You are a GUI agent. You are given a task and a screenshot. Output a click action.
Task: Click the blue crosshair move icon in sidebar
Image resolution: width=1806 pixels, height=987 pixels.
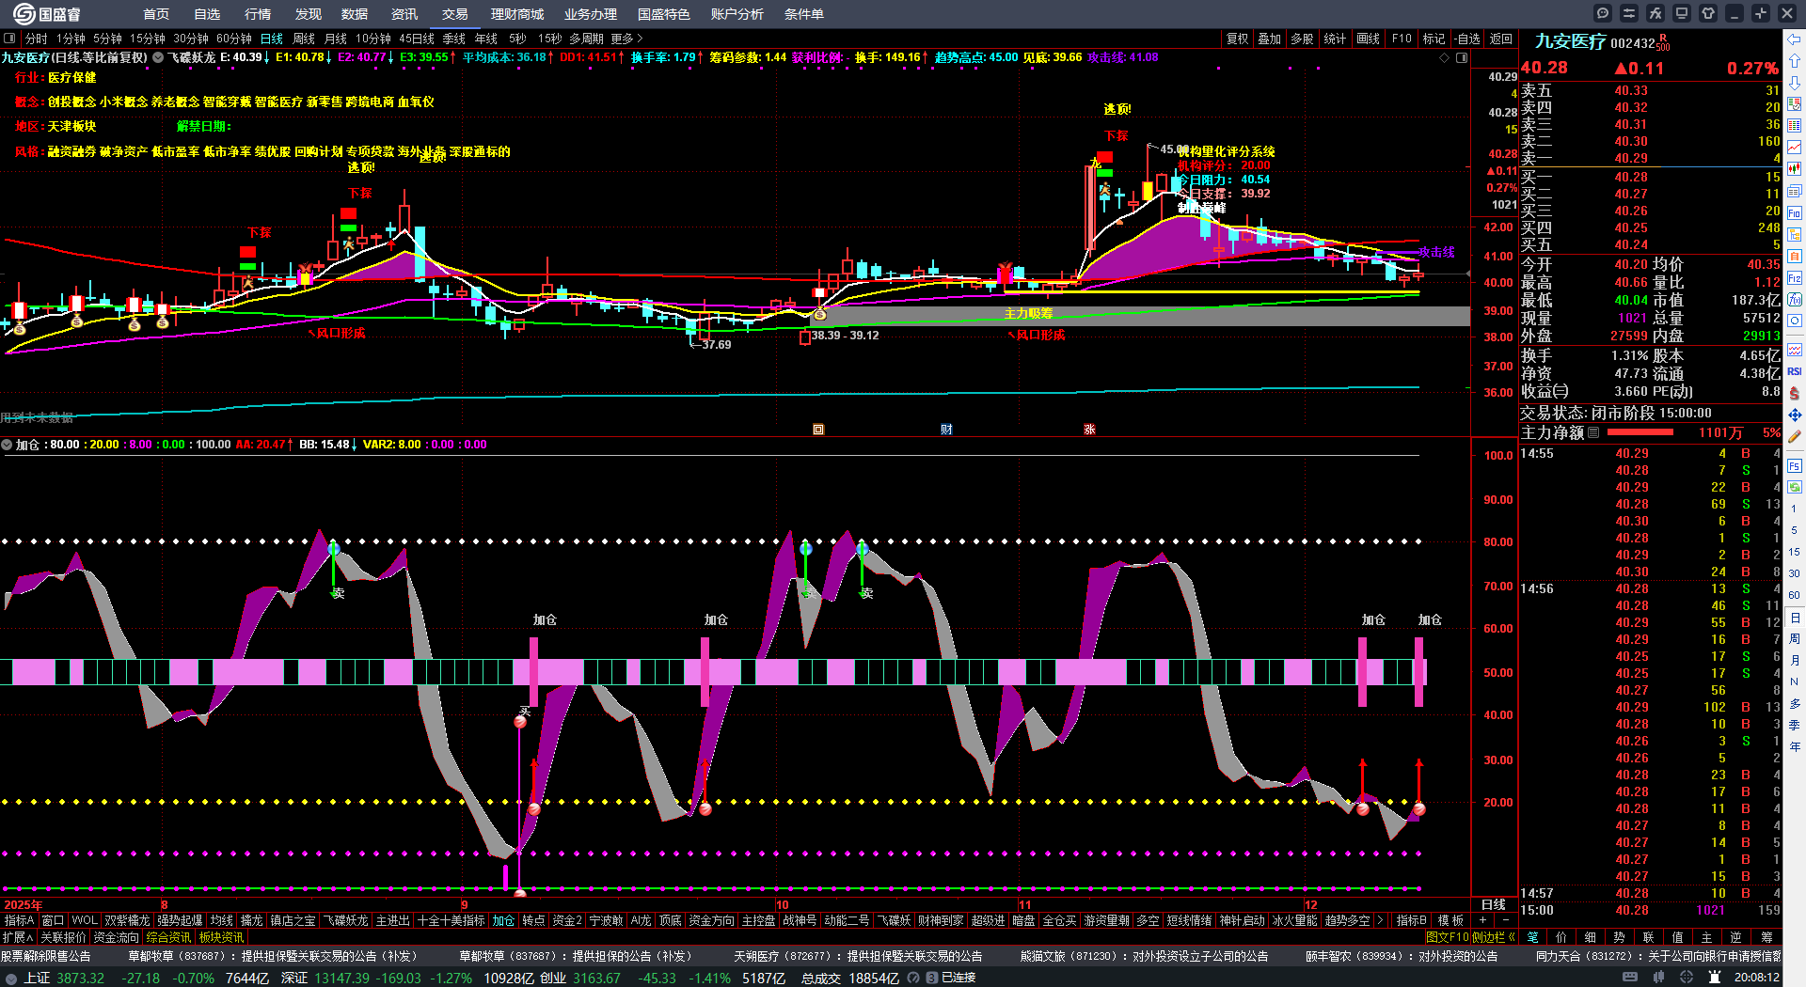[1795, 415]
